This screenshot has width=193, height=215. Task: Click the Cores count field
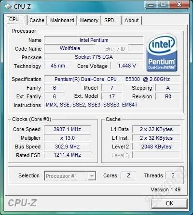pos(128,175)
